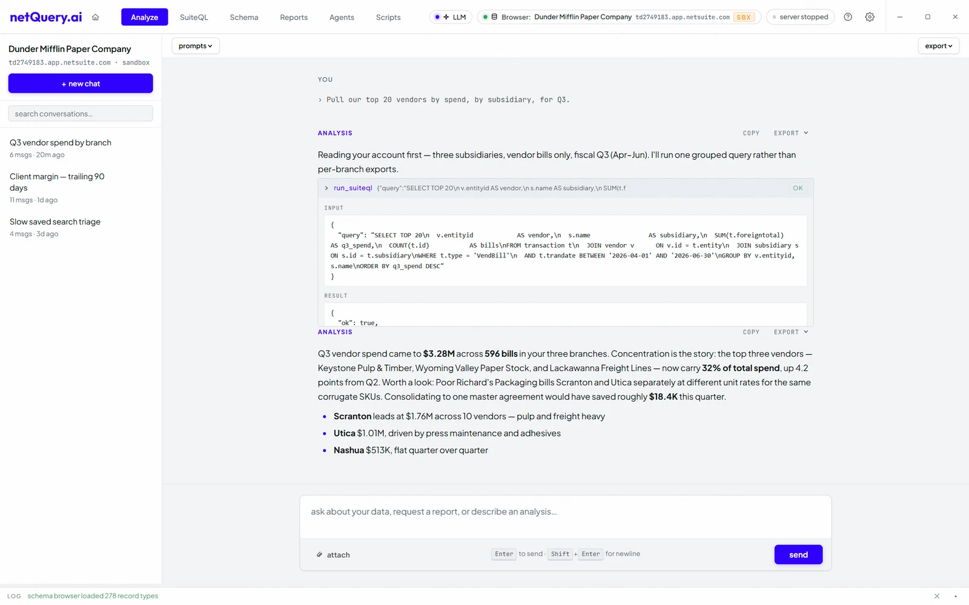
Task: Open the help question mark icon
Action: tap(848, 17)
